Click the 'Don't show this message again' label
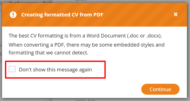This screenshot has width=190, height=101. click(56, 70)
